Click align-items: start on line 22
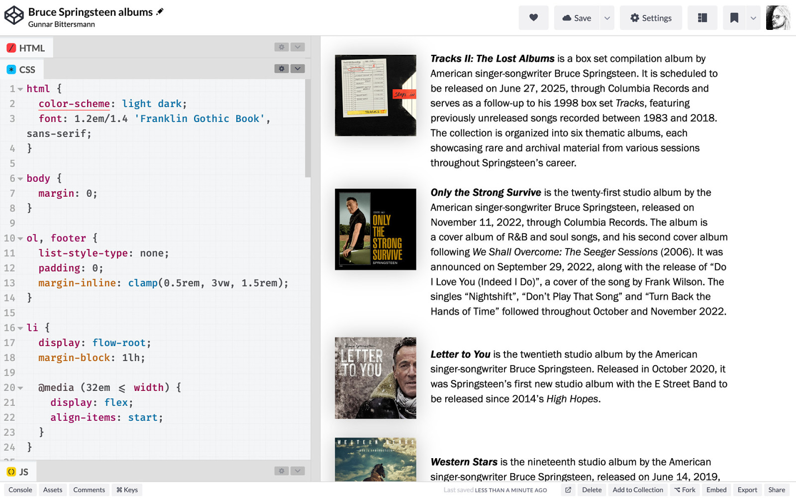Viewport: 796px width, 498px height. coord(106,417)
